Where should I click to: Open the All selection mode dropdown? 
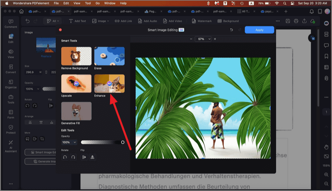click(52, 21)
